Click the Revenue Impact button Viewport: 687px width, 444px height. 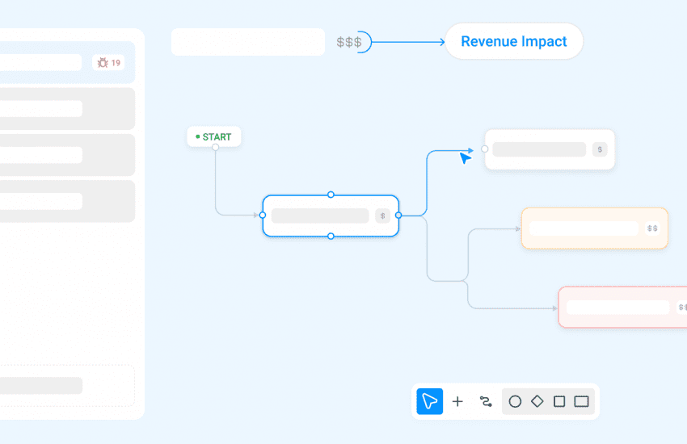point(513,41)
